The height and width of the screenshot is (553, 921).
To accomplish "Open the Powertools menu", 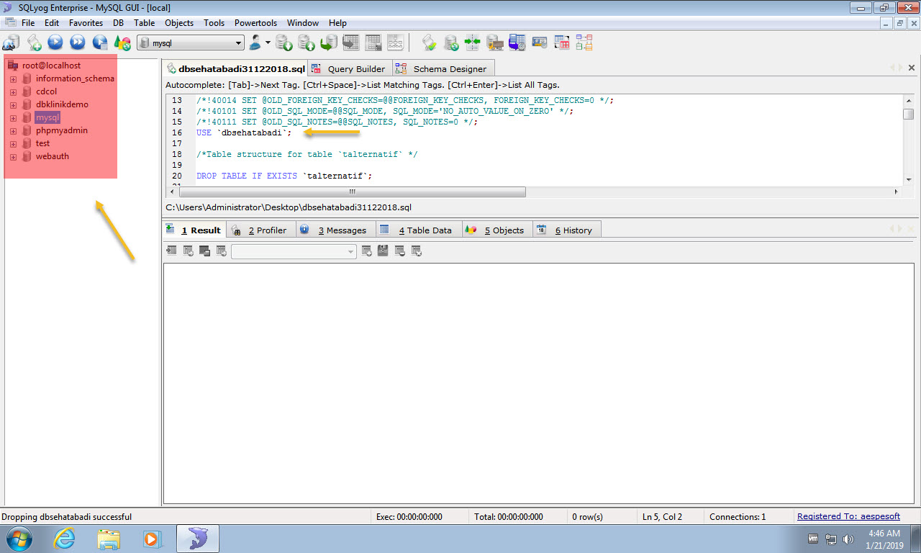I will tap(256, 23).
